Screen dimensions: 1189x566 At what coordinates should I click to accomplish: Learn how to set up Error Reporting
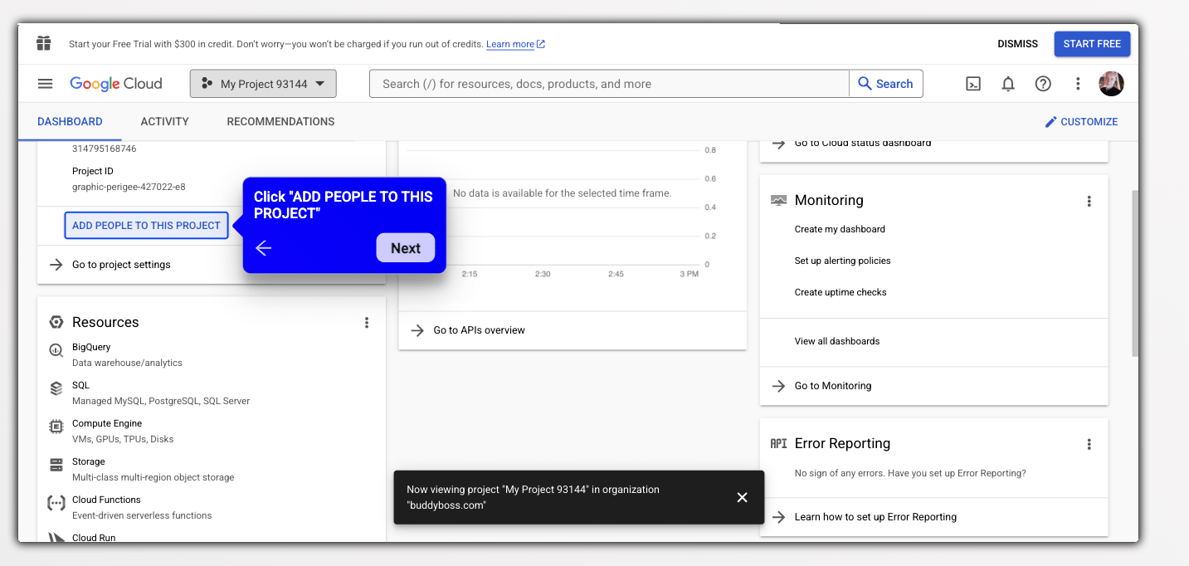[x=875, y=517]
